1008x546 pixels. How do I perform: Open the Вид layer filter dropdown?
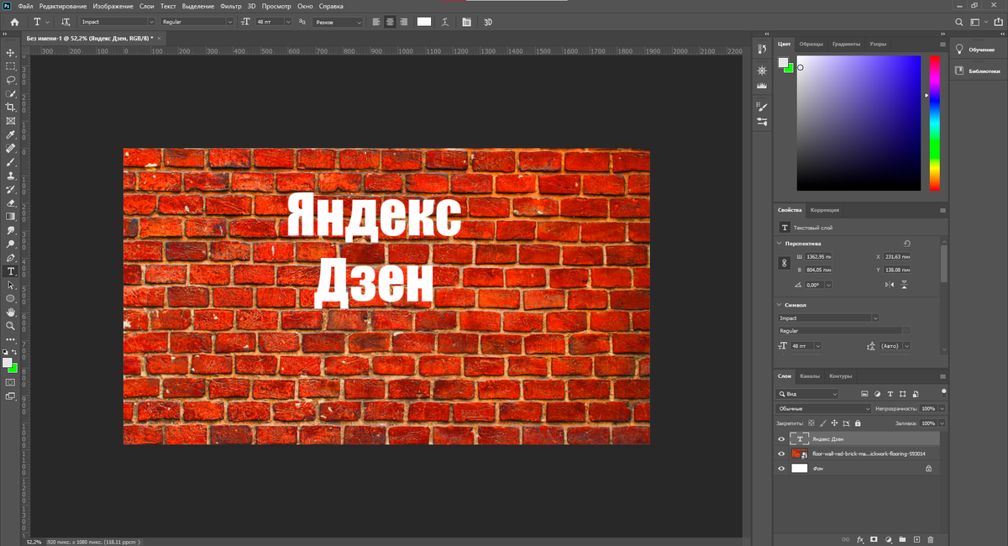coord(807,393)
